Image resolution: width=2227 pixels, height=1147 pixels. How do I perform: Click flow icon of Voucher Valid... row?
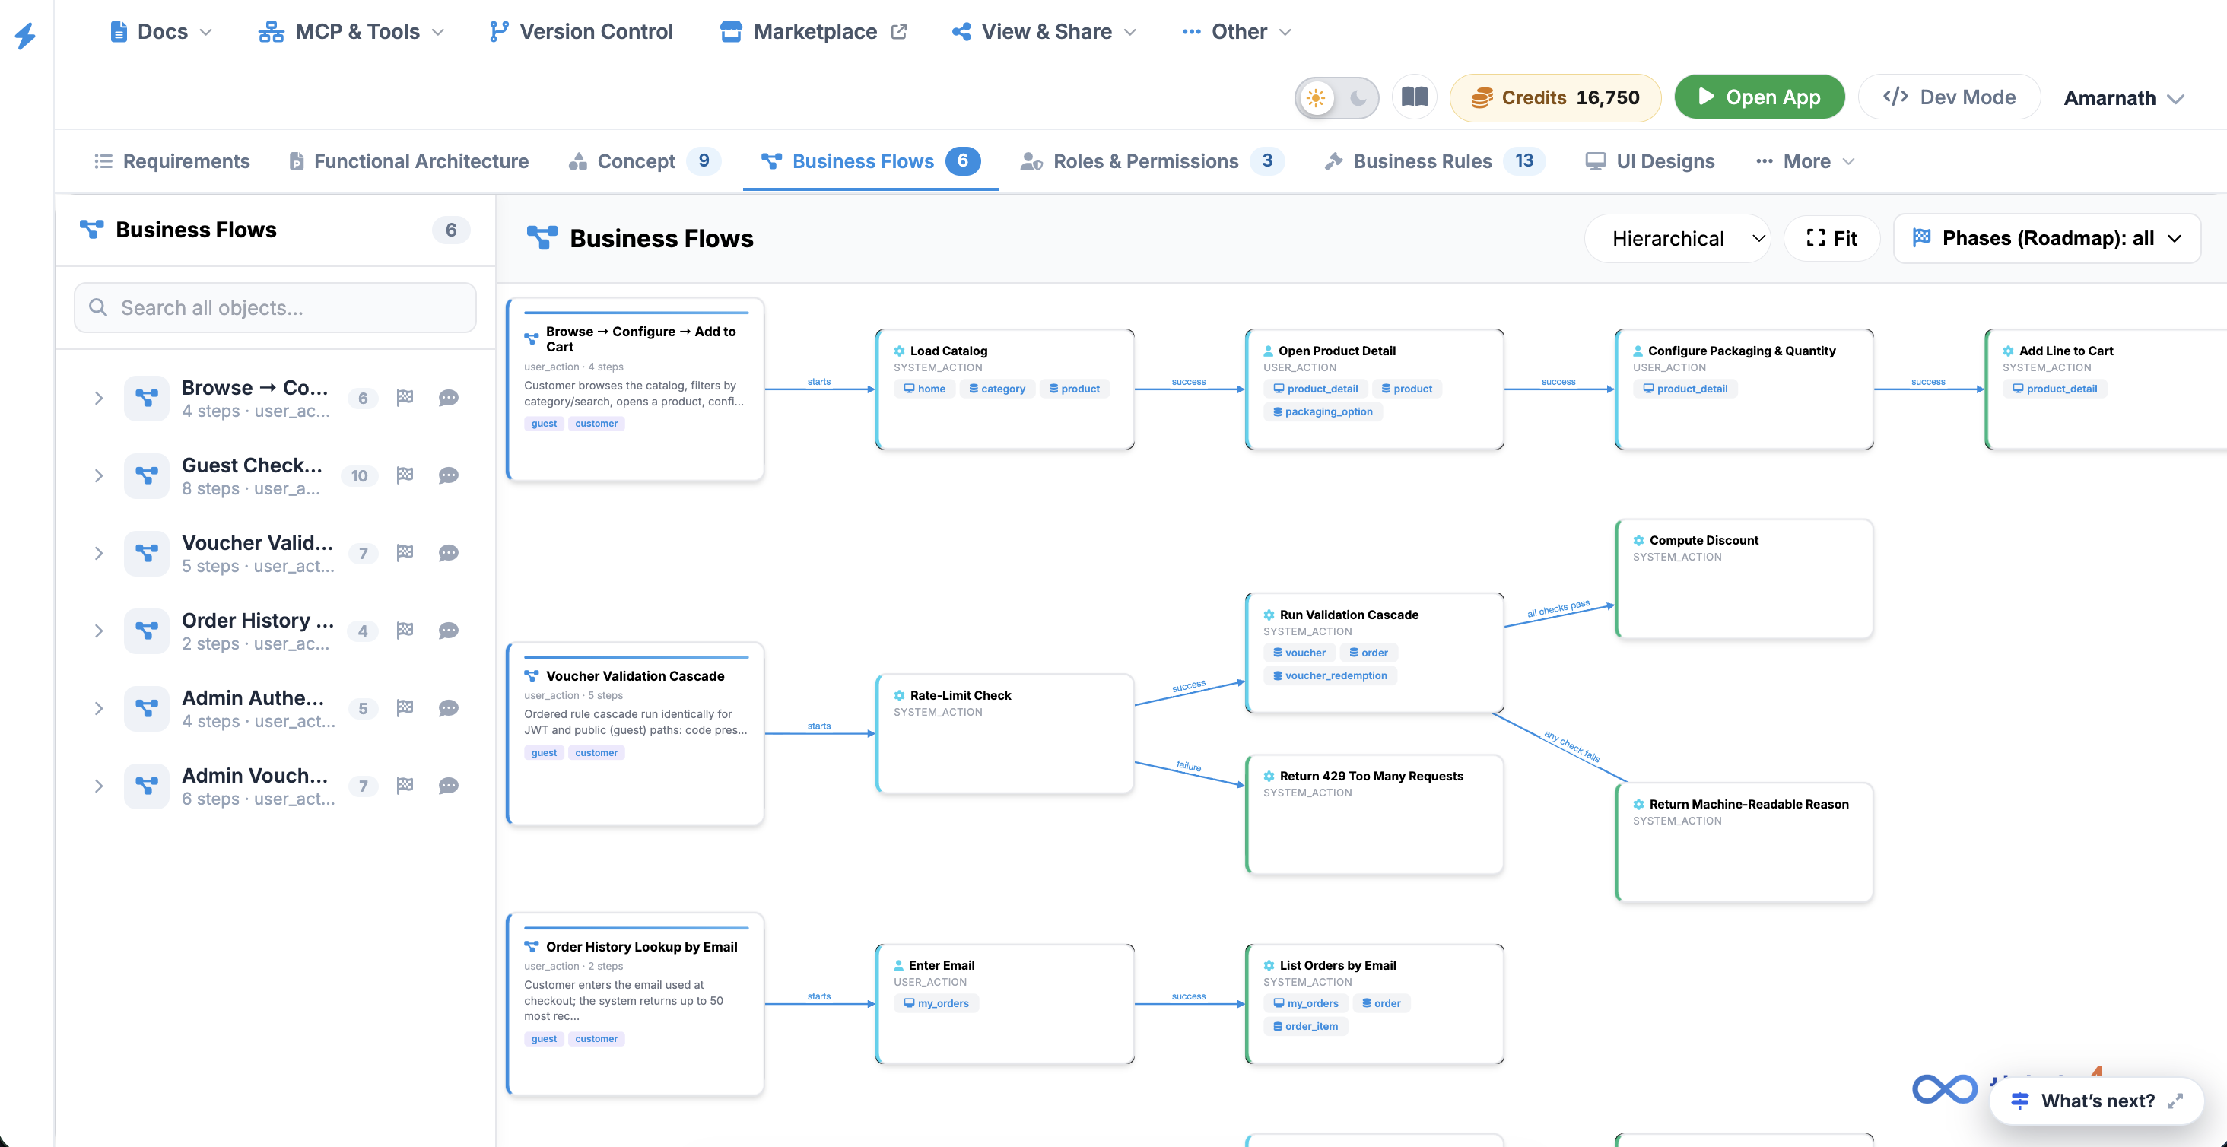tap(146, 553)
